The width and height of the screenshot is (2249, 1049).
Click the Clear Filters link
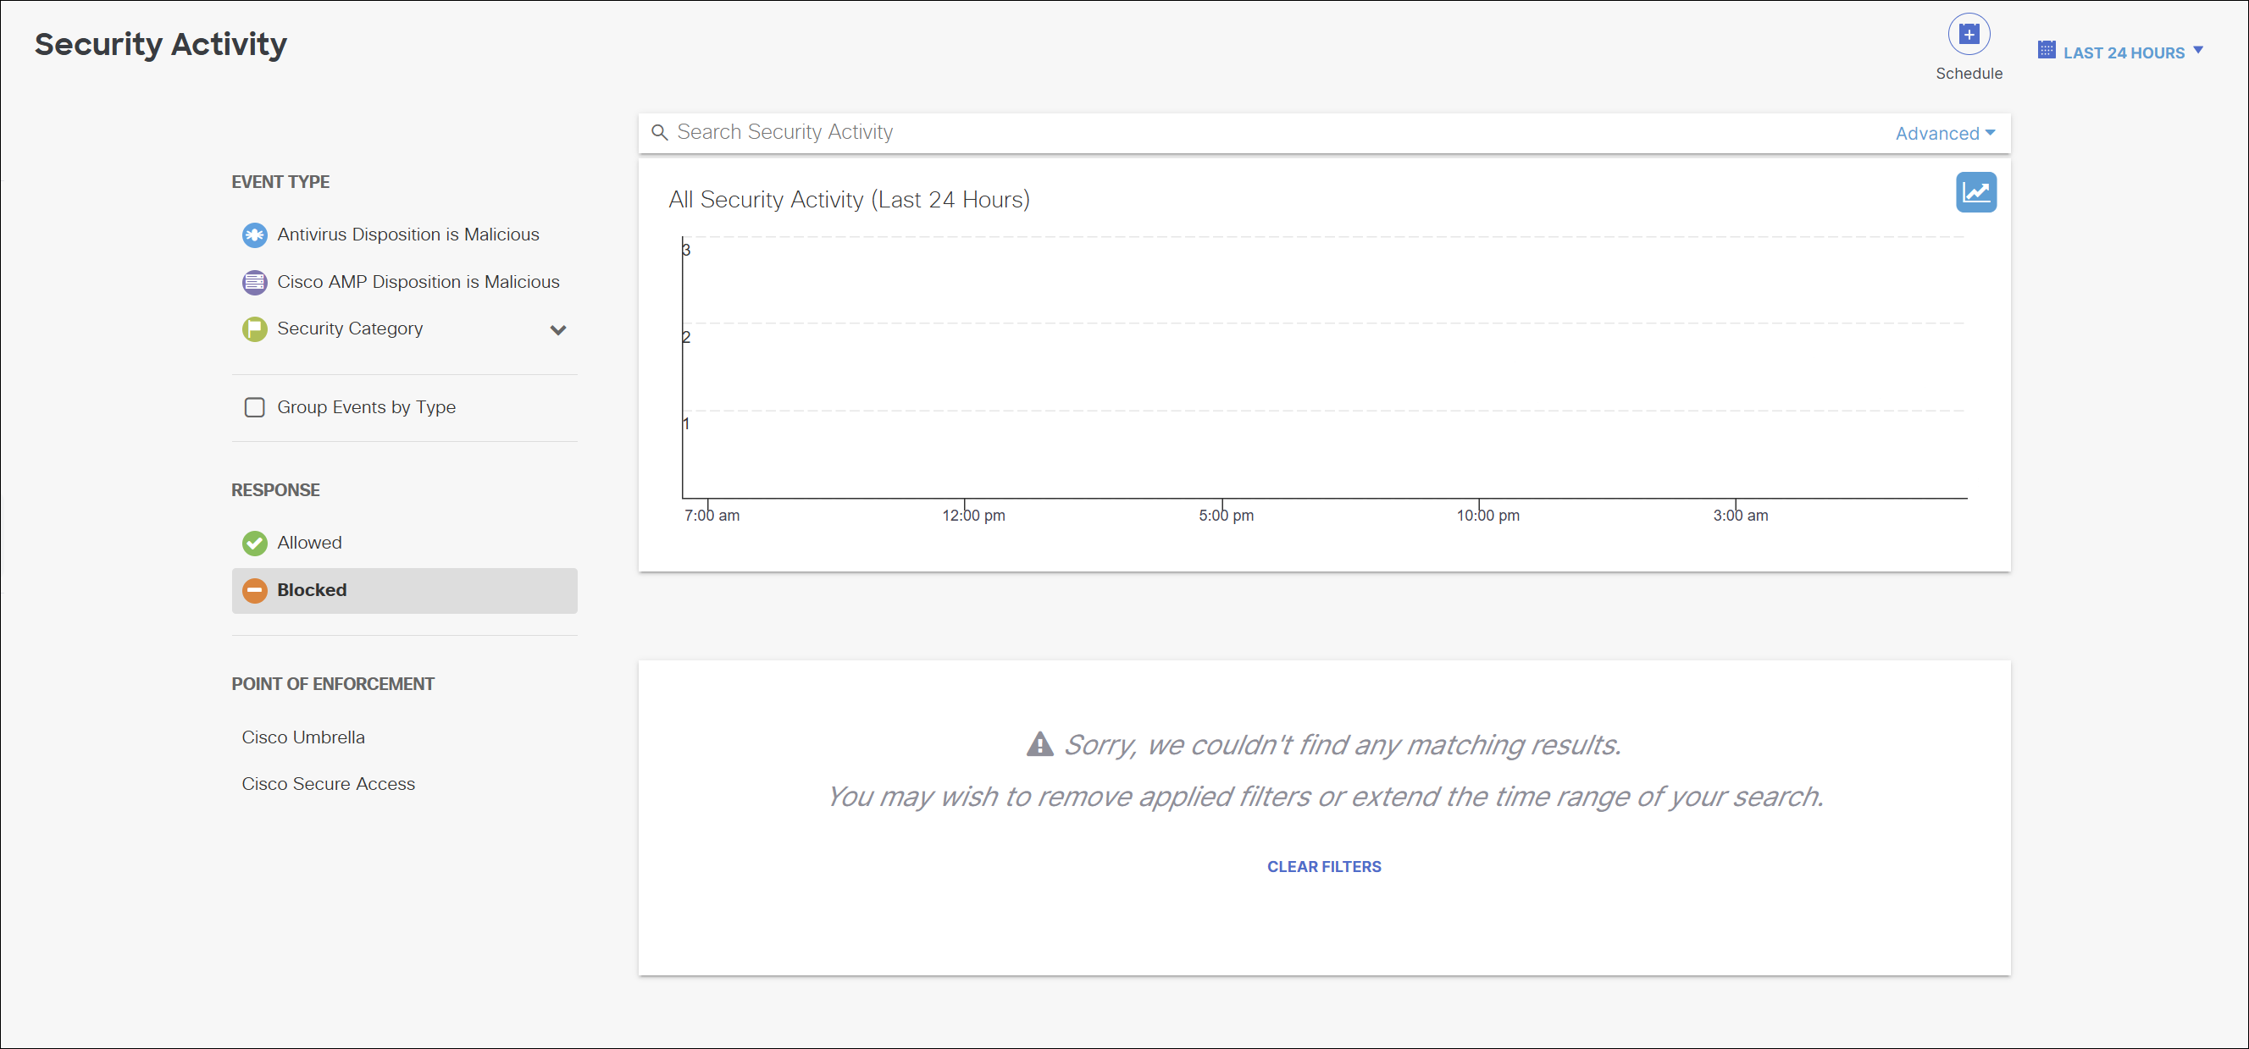[1323, 867]
